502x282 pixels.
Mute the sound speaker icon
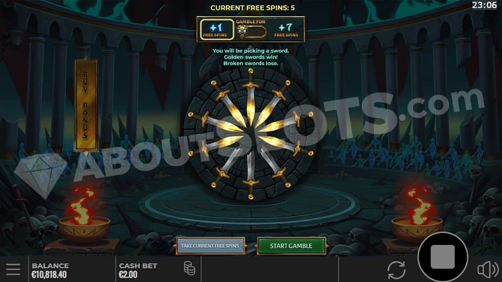[488, 269]
